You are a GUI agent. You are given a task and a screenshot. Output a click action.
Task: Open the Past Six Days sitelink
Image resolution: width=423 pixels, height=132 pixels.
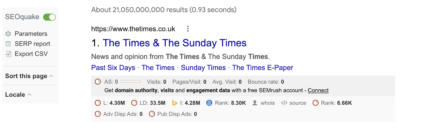[113, 68]
